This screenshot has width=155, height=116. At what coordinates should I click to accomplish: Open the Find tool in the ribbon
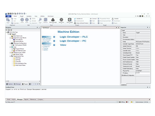click(x=40, y=20)
